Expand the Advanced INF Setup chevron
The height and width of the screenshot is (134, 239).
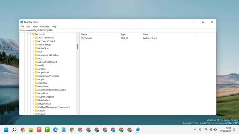pos(33,55)
